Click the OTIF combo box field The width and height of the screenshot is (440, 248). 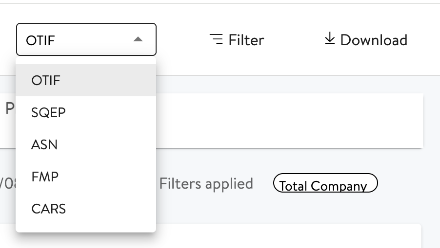(73, 39)
